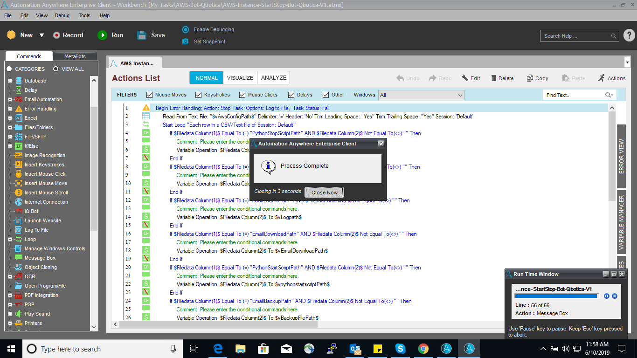
Task: Click the Image Recognition command icon
Action: (19, 155)
